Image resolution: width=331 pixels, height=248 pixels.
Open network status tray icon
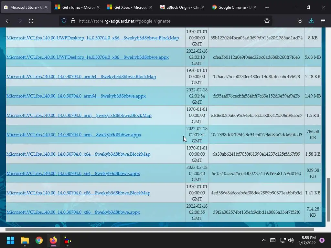point(283,240)
